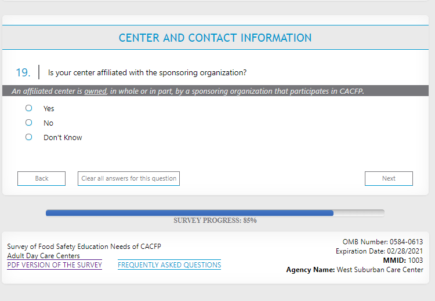Click the Back button
This screenshot has width=435, height=301.
pyautogui.click(x=41, y=178)
